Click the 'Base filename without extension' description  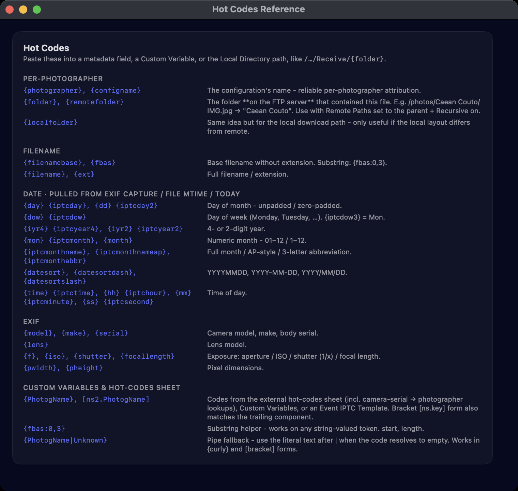click(x=297, y=163)
